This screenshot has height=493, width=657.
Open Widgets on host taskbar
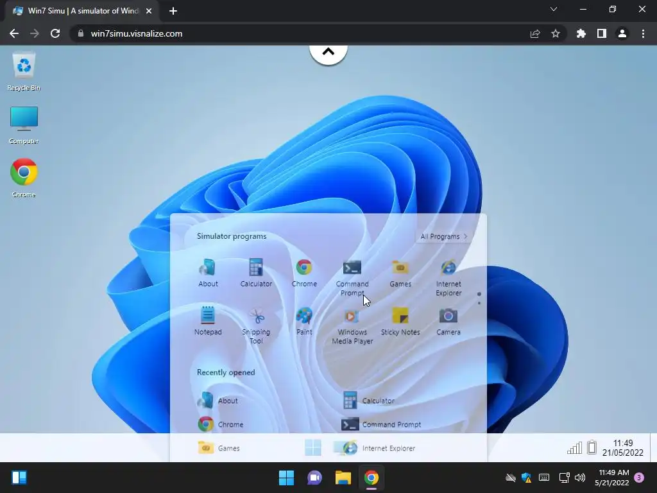[x=19, y=478]
